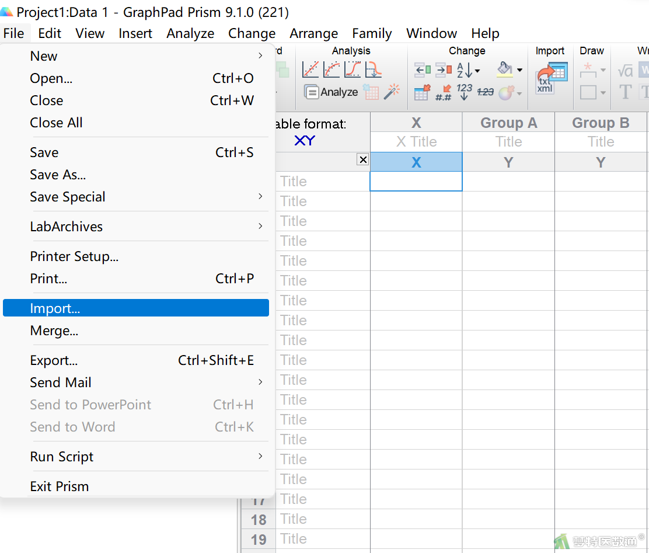Click the sigmoidal dose-response curve icon
The width and height of the screenshot is (649, 553).
[x=353, y=69]
